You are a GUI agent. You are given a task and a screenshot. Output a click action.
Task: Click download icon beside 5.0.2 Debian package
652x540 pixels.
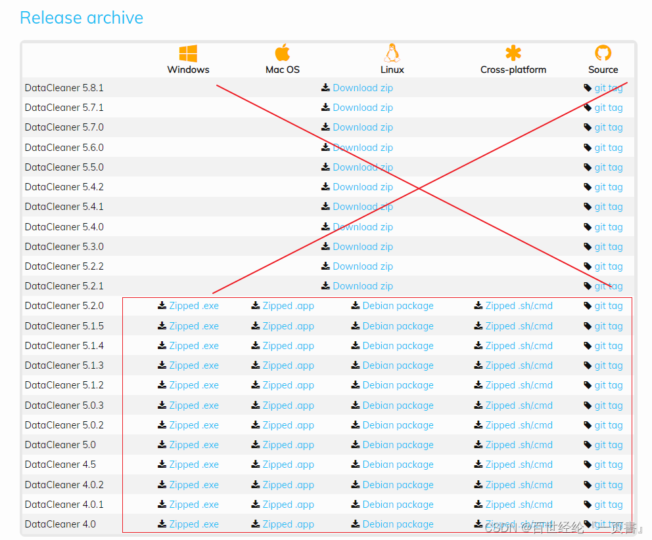point(356,425)
